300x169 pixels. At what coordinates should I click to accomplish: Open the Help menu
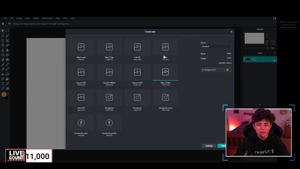73,18
